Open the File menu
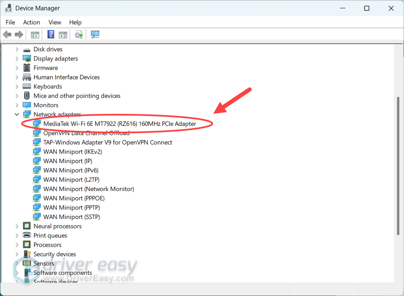 click(x=10, y=22)
